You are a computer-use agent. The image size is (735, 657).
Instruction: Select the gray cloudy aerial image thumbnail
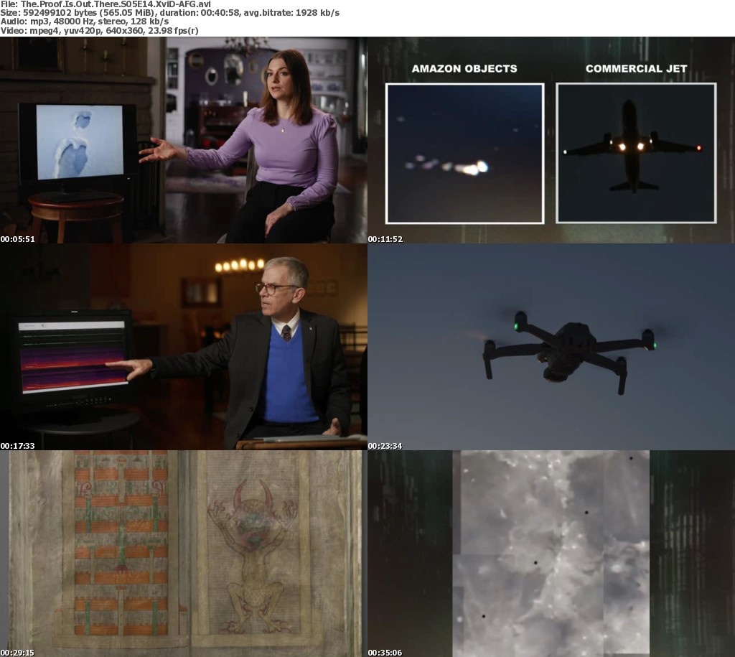click(551, 554)
